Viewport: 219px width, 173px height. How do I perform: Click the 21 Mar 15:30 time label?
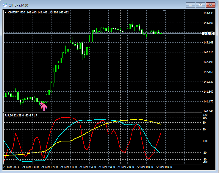click(88, 167)
